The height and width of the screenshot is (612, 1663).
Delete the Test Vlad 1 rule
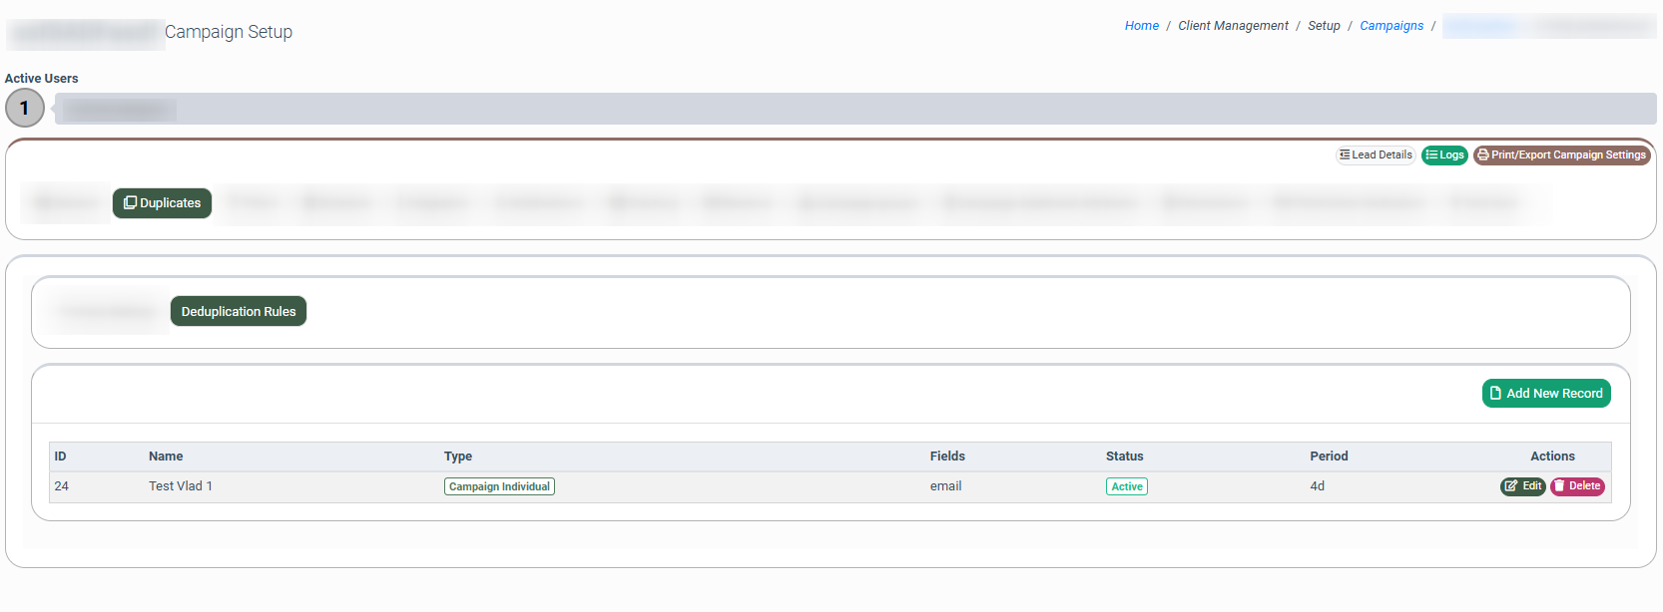pyautogui.click(x=1577, y=486)
